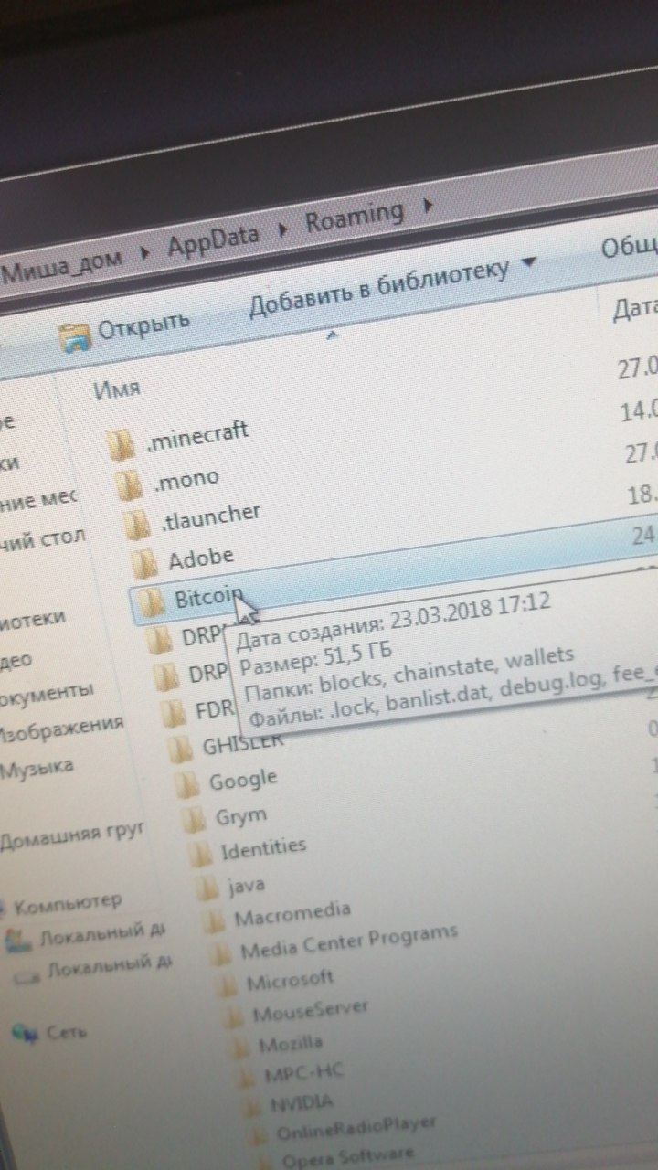
Task: Select the Mozilla folder icon
Action: pos(240,1047)
